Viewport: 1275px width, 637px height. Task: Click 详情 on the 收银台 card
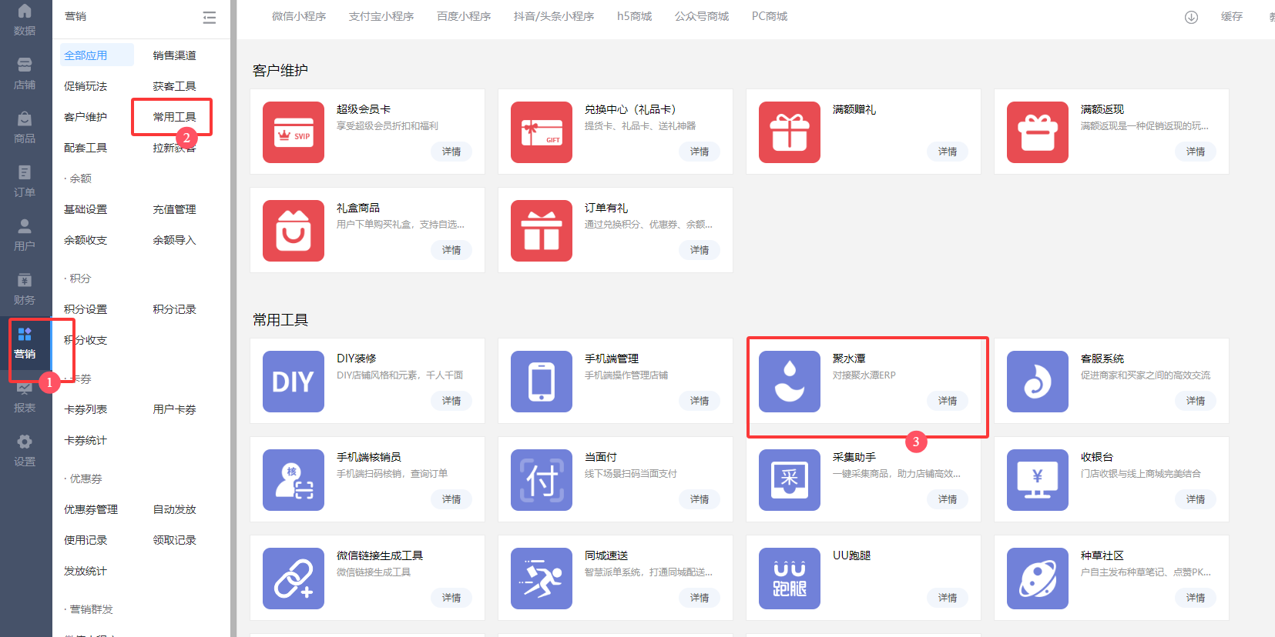1196,499
